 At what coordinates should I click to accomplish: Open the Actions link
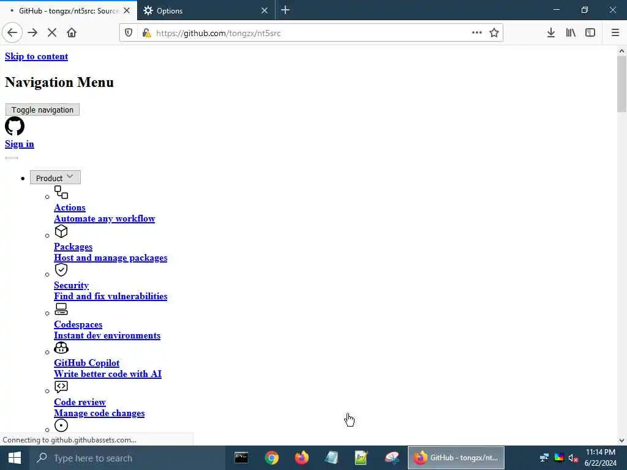(x=70, y=207)
